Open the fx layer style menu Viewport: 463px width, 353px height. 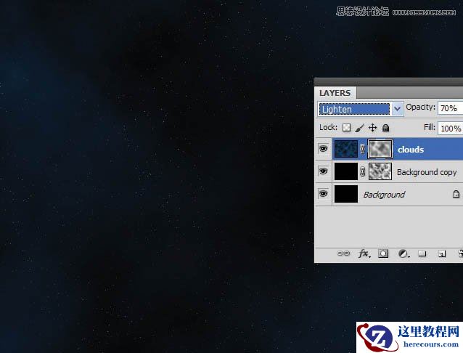click(x=364, y=253)
